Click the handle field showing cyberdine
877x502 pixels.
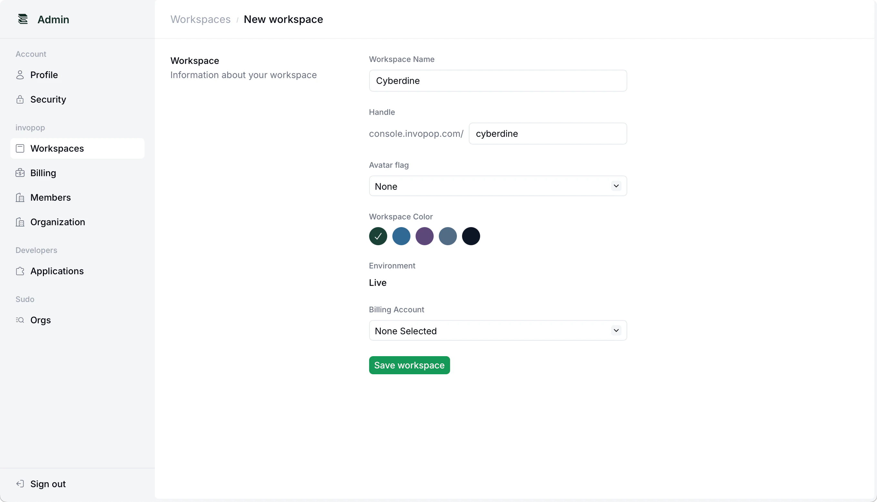click(x=548, y=134)
